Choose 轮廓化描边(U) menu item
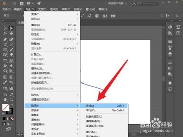This screenshot has width=183, height=137. pos(104,117)
